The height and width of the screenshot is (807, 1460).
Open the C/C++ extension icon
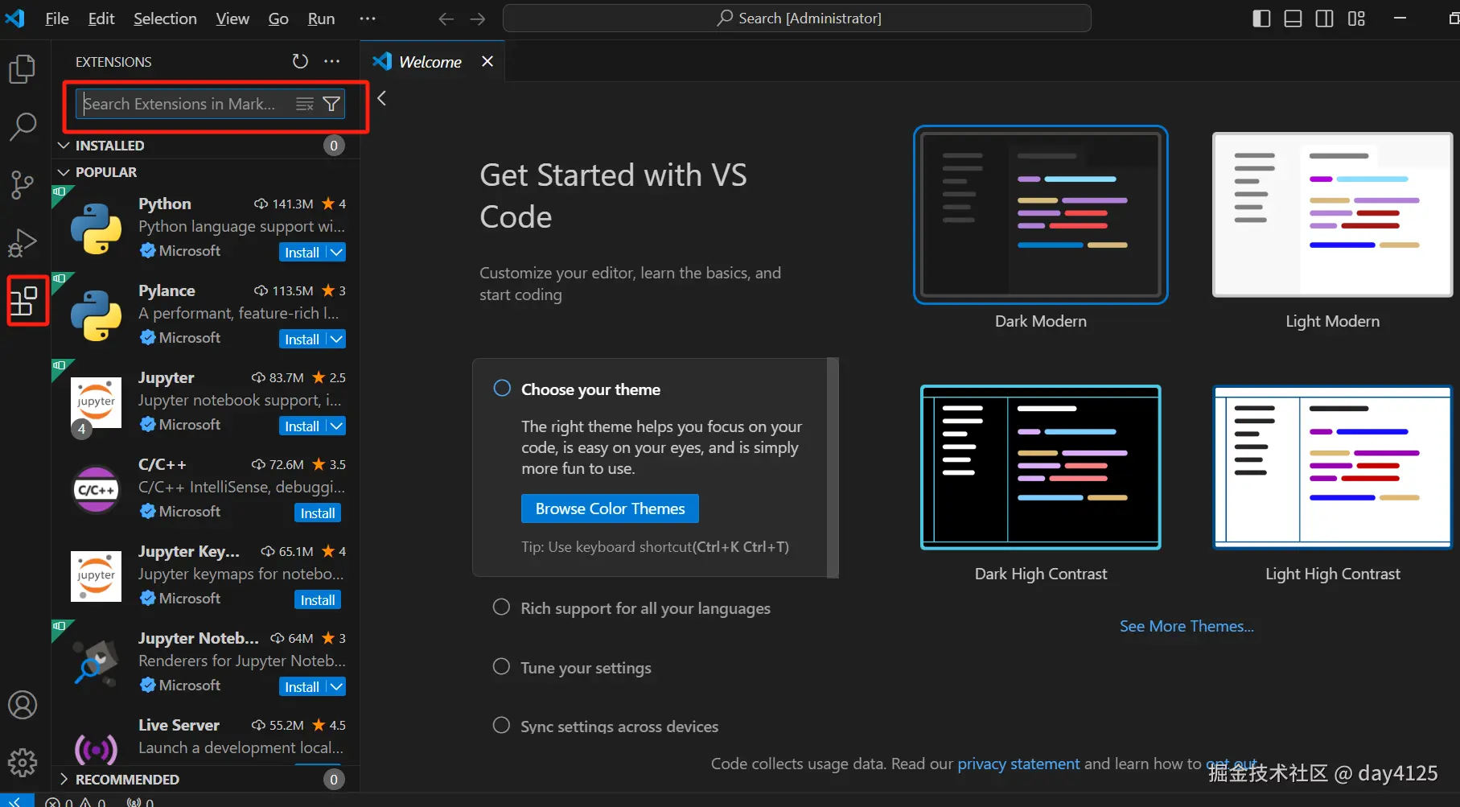coord(96,489)
